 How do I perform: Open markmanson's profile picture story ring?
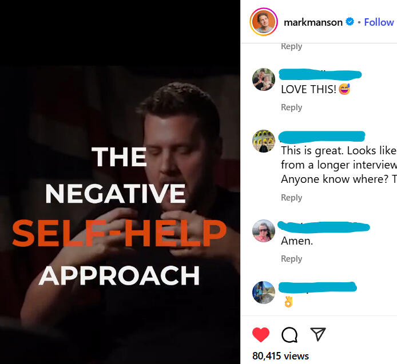click(x=264, y=22)
